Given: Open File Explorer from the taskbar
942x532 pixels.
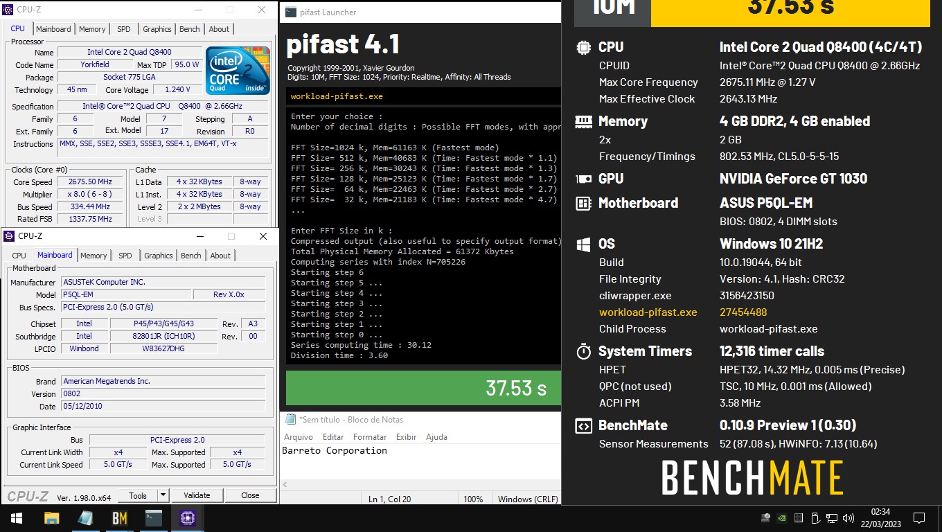Looking at the screenshot, I should pyautogui.click(x=51, y=517).
